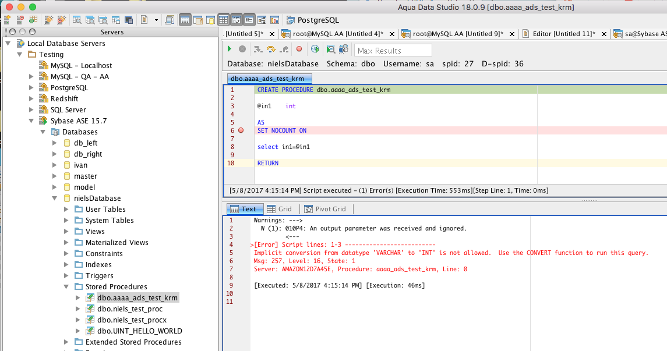Click the green Run debugger button

pyautogui.click(x=230, y=49)
